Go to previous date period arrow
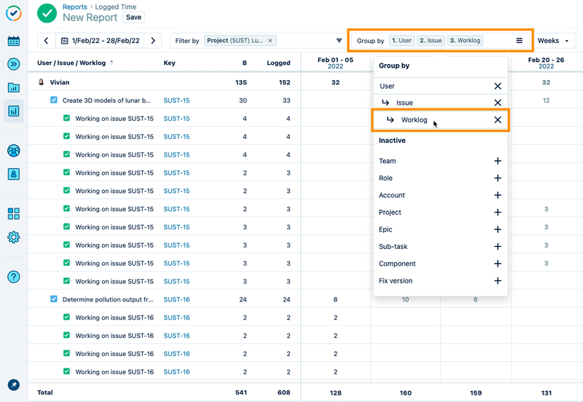The width and height of the screenshot is (583, 402). (x=47, y=41)
